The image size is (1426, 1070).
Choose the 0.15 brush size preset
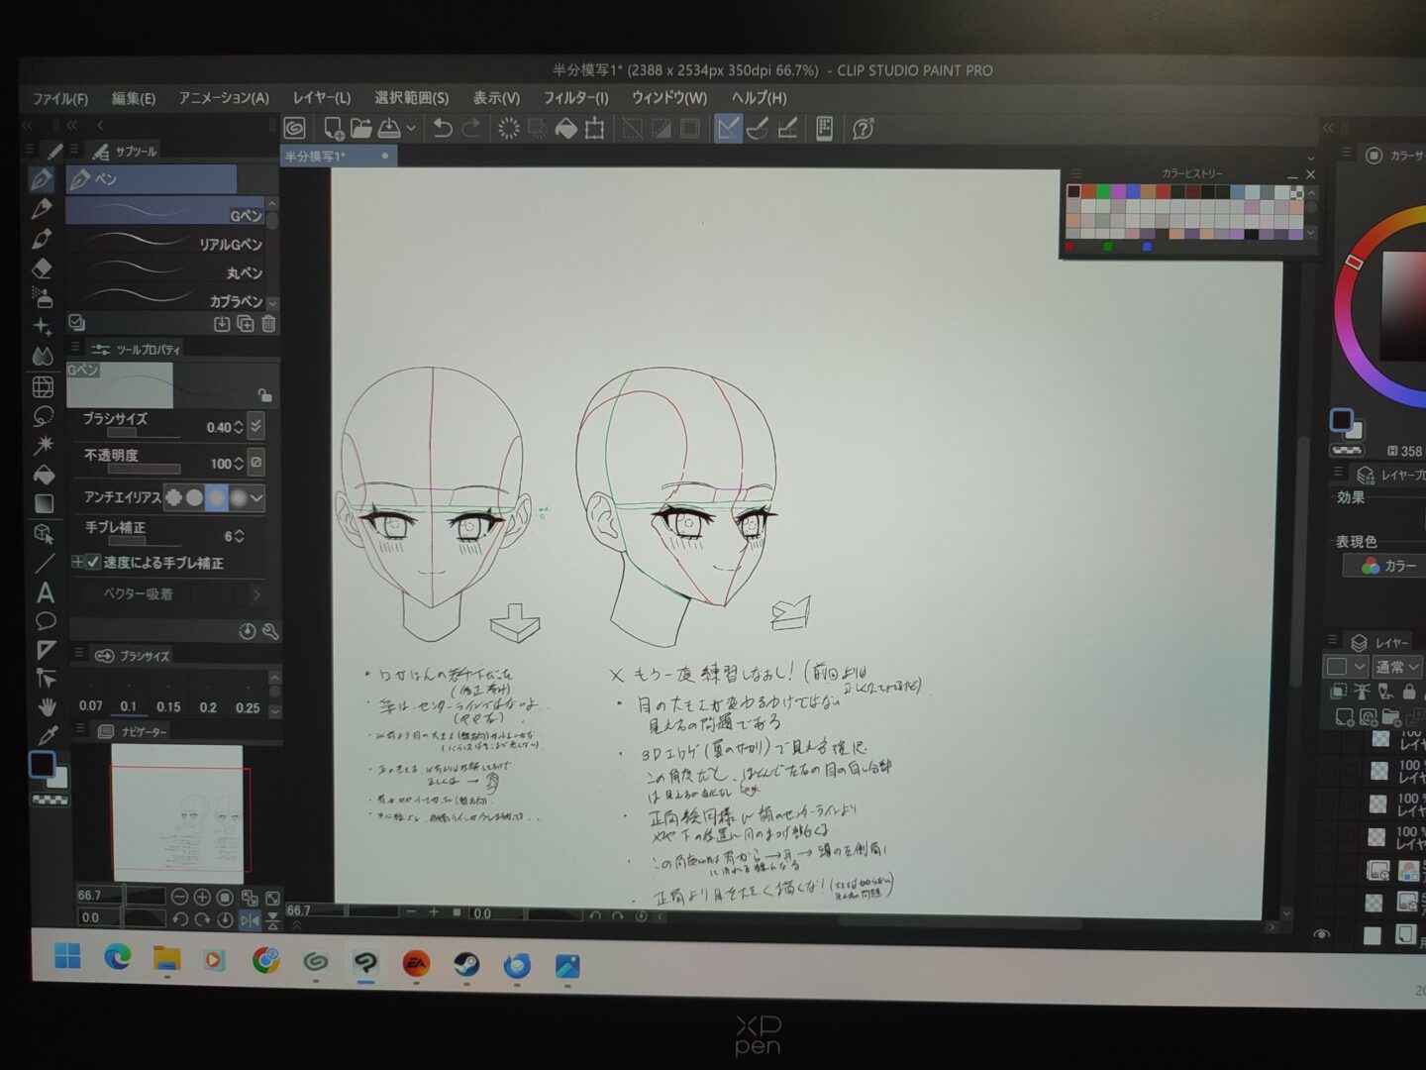(x=168, y=706)
